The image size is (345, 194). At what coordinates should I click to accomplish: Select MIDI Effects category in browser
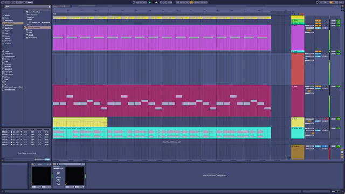[9, 26]
